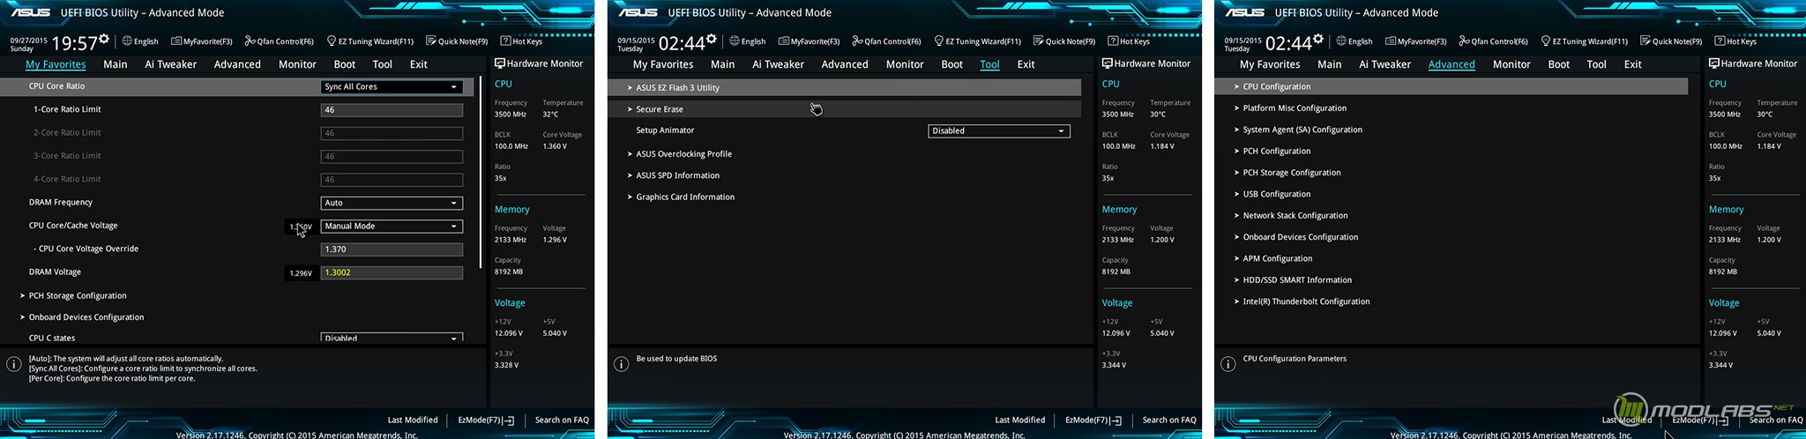Image resolution: width=1806 pixels, height=439 pixels.
Task: Select the Boot tab on the Tool screen
Action: coord(952,64)
